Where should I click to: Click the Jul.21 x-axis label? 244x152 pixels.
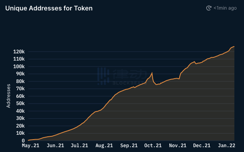(79, 146)
